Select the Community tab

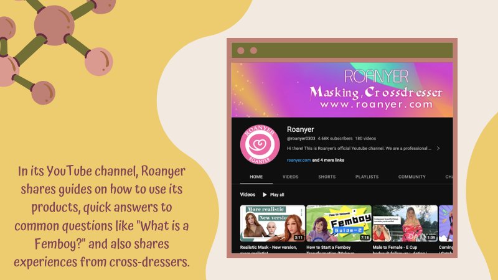pyautogui.click(x=411, y=177)
